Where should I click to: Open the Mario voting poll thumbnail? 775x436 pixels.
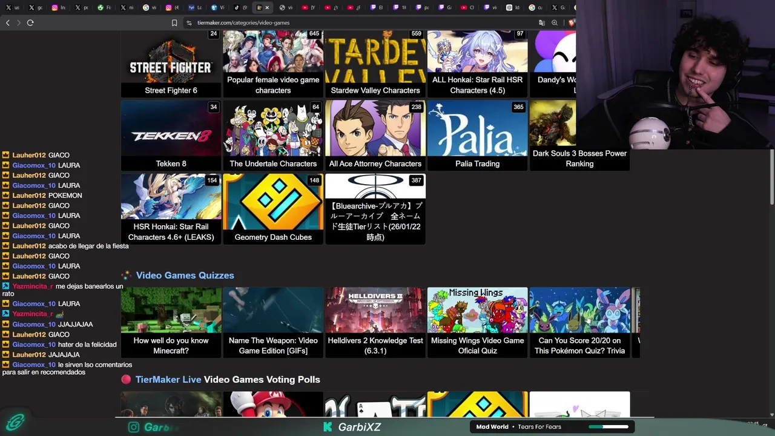[273, 404]
